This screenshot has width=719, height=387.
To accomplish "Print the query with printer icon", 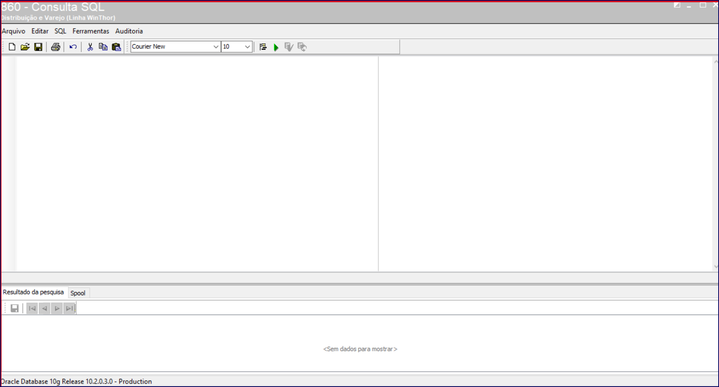I will [56, 47].
